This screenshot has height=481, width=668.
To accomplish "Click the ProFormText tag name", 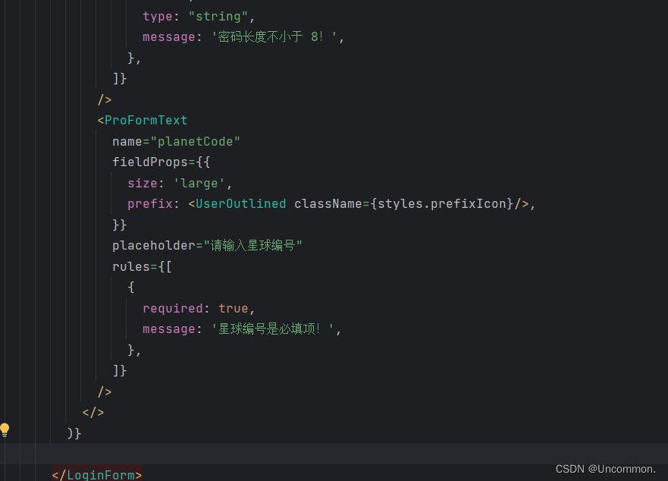I will tap(146, 120).
